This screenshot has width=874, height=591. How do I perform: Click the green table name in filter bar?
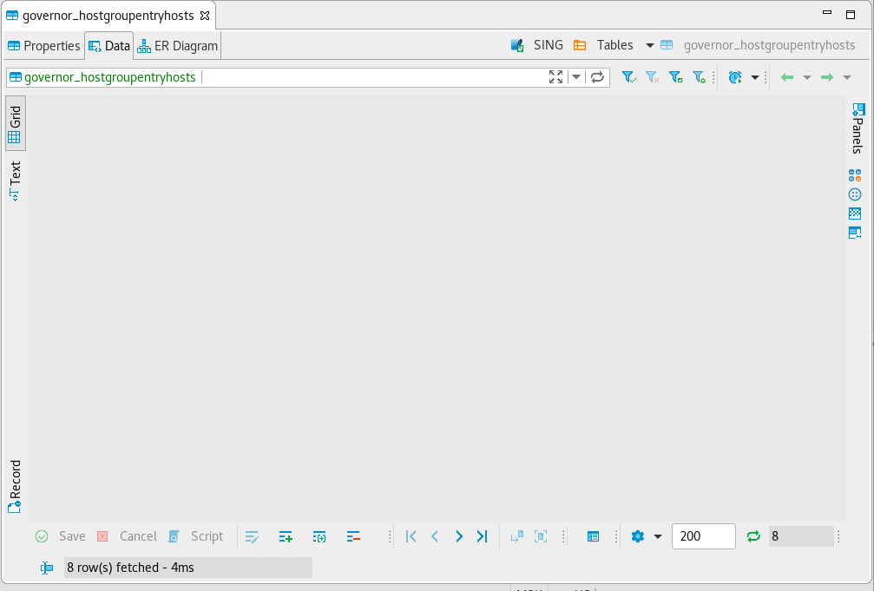(110, 77)
